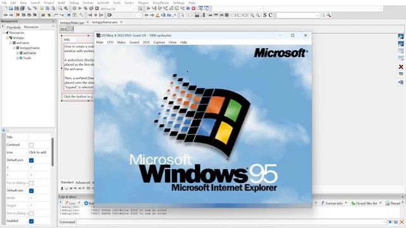Select the Resources tab in Management

[31, 27]
